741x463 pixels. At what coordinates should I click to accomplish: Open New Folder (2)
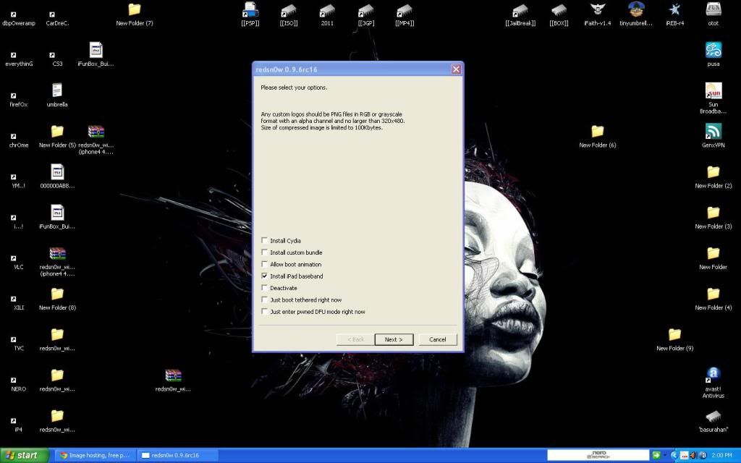[714, 177]
